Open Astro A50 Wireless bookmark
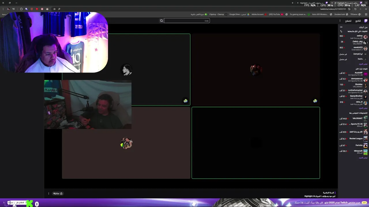The width and height of the screenshot is (369, 207). click(321, 14)
